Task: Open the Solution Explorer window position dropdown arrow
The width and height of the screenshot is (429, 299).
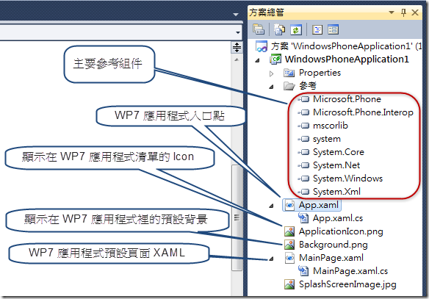Action: (x=392, y=12)
